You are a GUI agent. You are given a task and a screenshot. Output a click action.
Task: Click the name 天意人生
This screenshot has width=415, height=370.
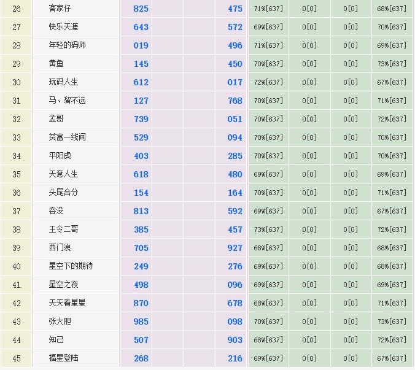(64, 174)
